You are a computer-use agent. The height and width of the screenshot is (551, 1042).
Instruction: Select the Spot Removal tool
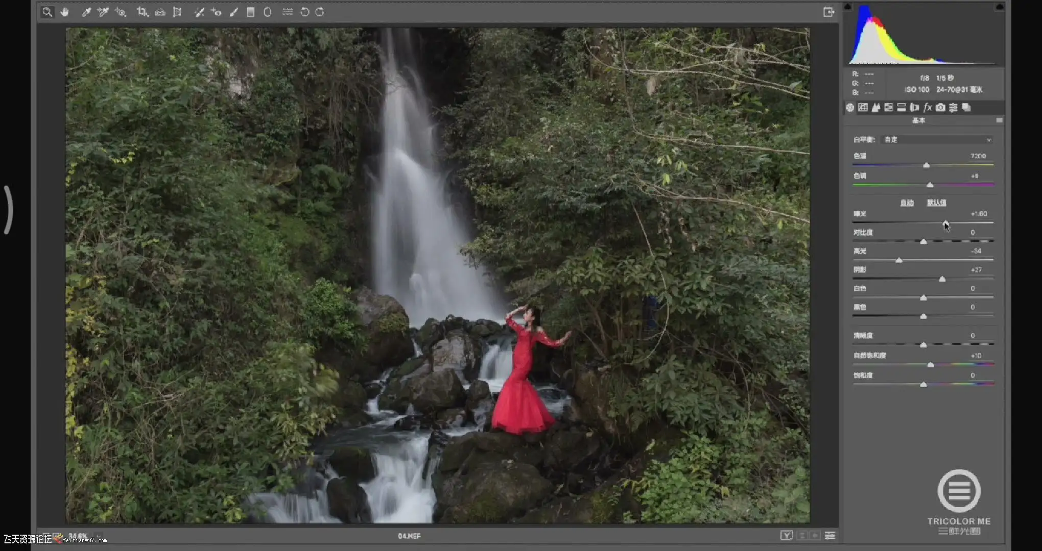click(199, 12)
